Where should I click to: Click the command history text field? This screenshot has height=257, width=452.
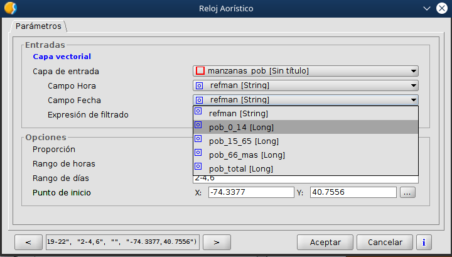pos(123,242)
